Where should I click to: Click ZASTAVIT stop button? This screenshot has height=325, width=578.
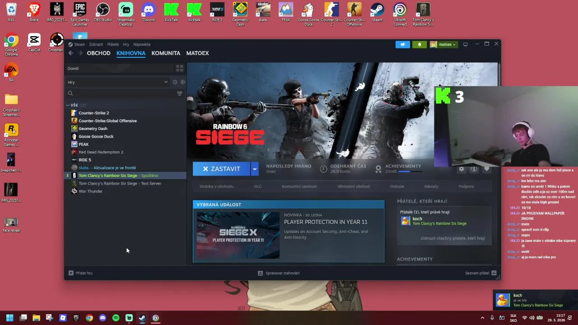(x=221, y=169)
